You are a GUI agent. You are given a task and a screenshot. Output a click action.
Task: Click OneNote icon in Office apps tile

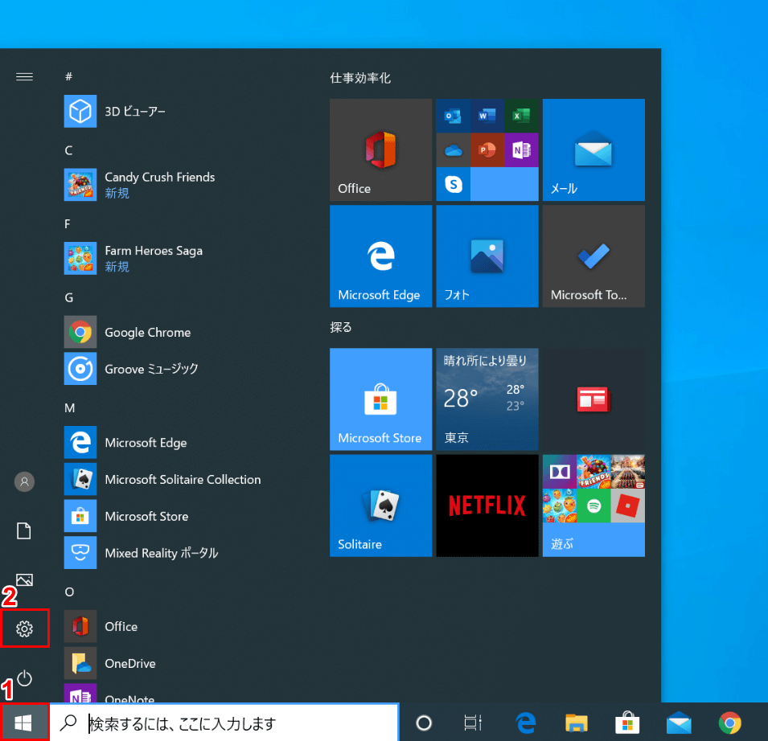point(521,149)
